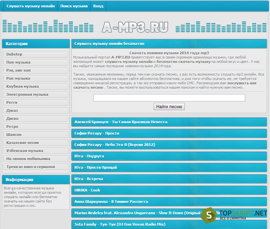The image size is (270, 229).
Task: Open 'Треки из кино и сериалов' category
Action: pos(36,167)
